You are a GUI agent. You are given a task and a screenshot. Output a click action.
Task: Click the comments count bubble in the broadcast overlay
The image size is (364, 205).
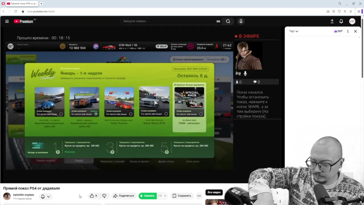click(255, 82)
